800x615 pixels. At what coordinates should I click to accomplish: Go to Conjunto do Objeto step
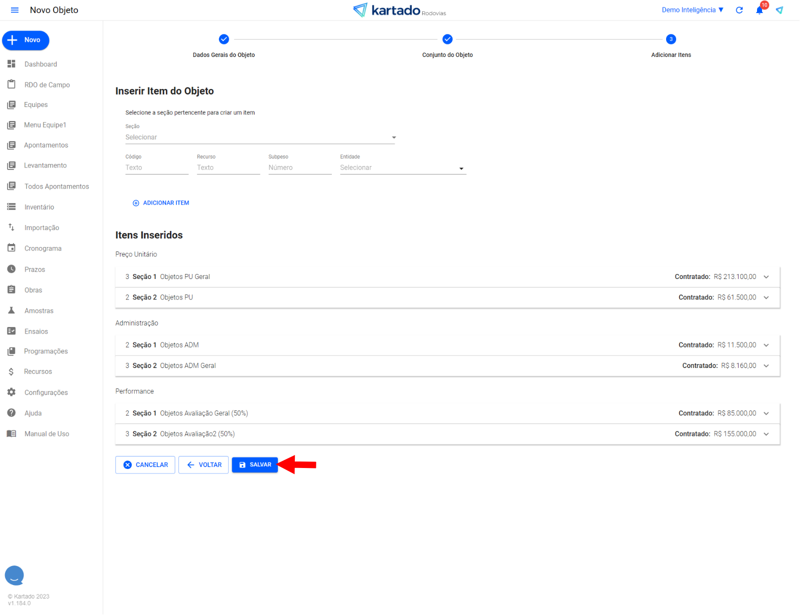(447, 39)
